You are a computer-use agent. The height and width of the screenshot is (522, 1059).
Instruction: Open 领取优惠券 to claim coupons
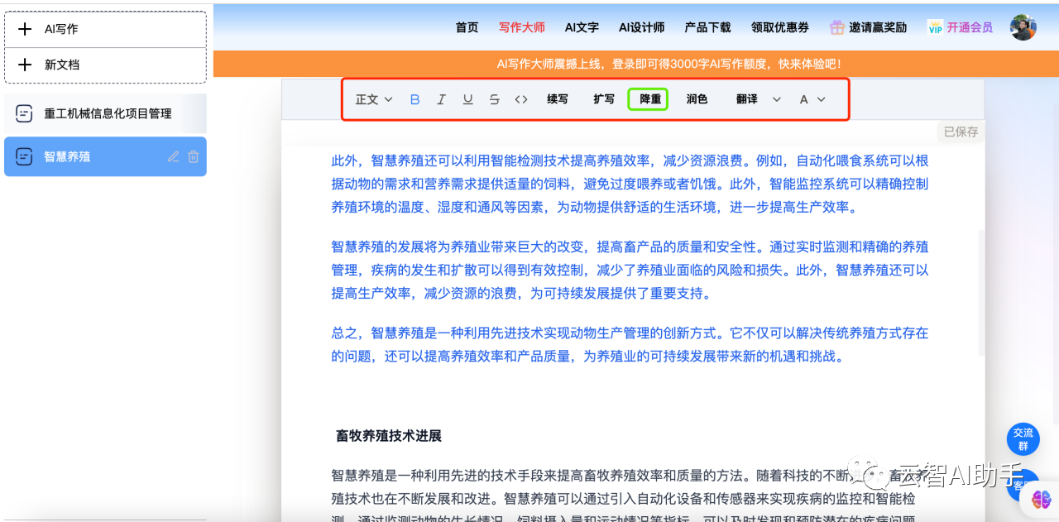pyautogui.click(x=779, y=26)
